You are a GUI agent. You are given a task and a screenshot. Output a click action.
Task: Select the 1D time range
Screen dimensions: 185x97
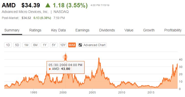pos(8,45)
